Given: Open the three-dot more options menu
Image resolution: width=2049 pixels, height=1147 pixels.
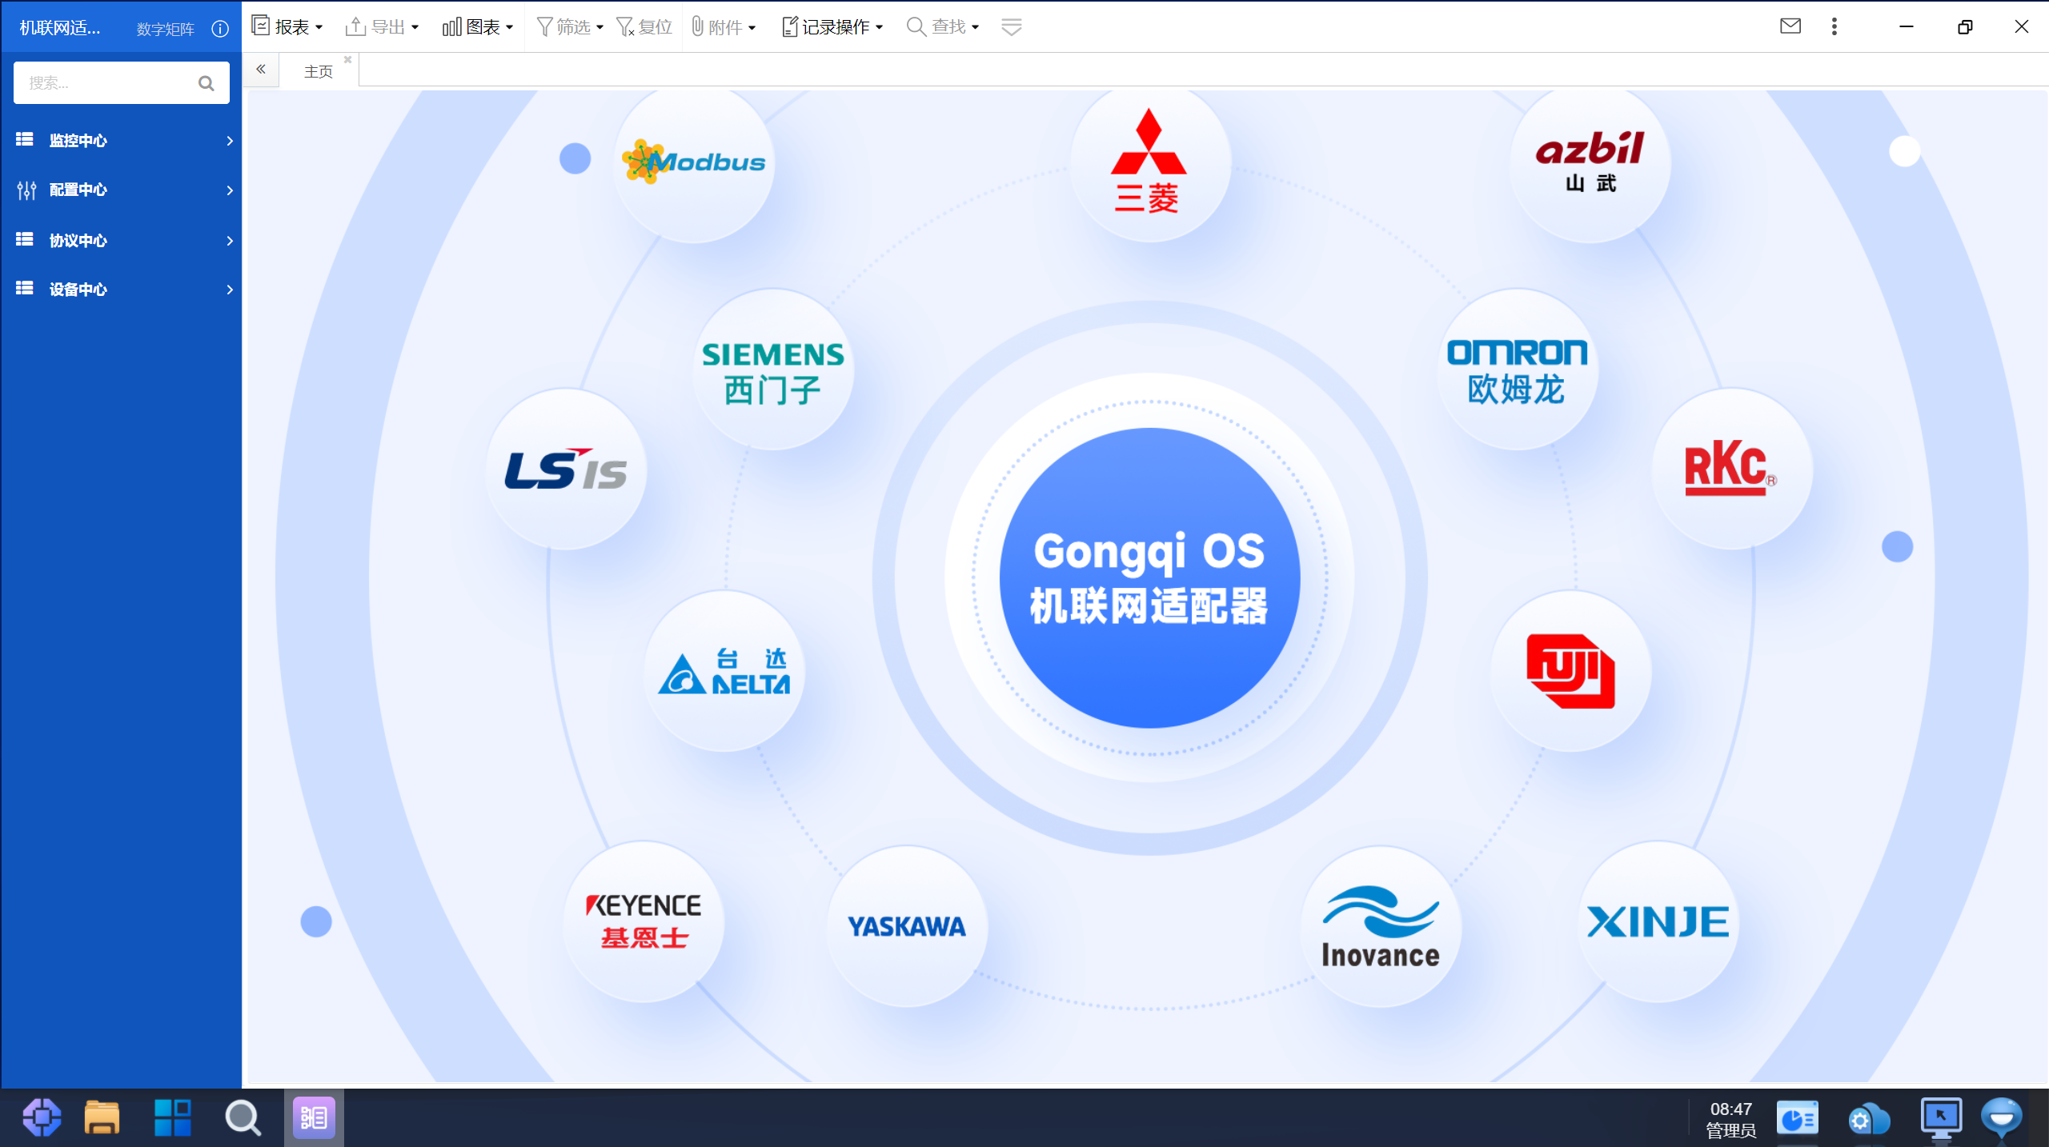Looking at the screenshot, I should [1834, 26].
